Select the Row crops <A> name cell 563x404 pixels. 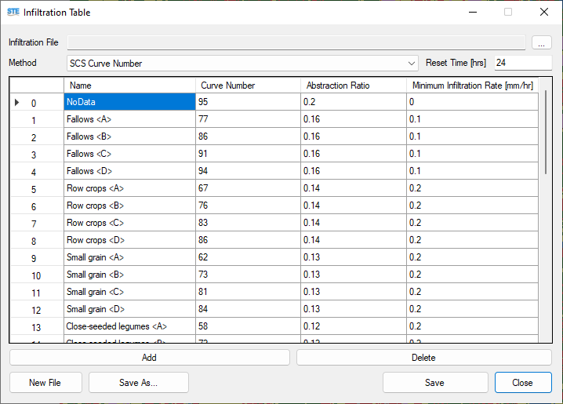(129, 187)
